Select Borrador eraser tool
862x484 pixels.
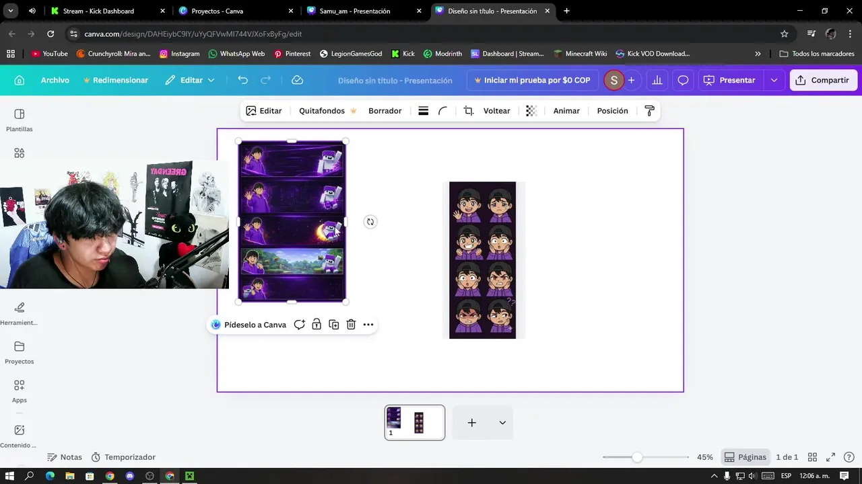coord(385,111)
